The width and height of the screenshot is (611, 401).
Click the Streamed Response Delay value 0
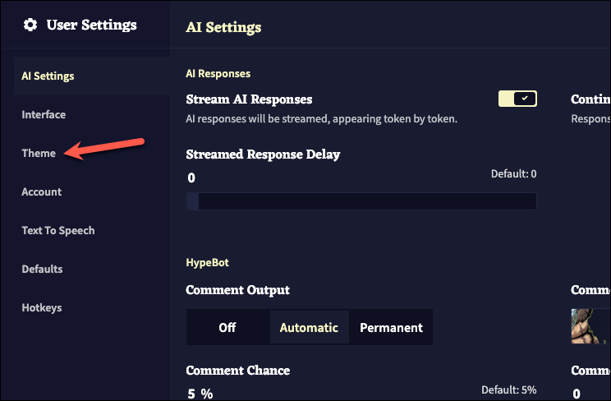click(191, 178)
